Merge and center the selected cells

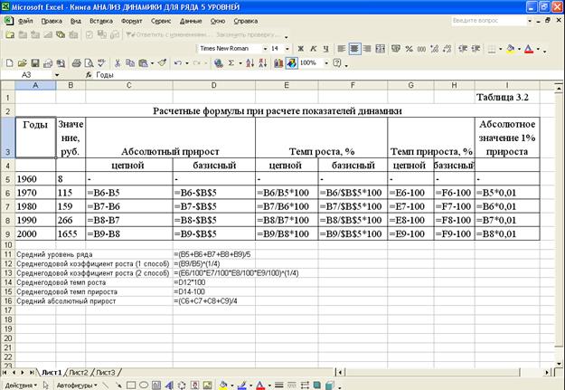pyautogui.click(x=381, y=49)
